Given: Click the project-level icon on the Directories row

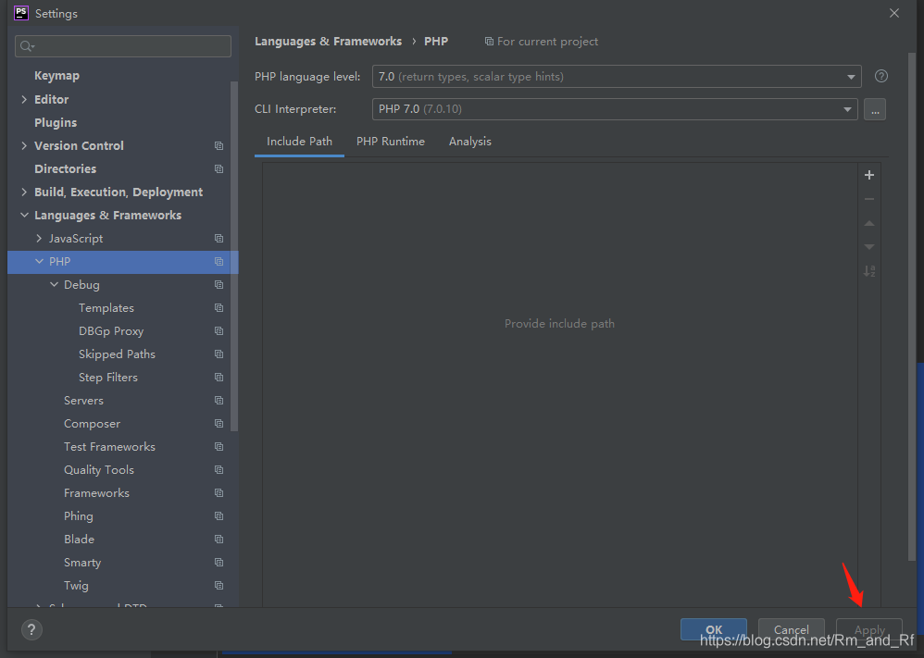Looking at the screenshot, I should pyautogui.click(x=219, y=169).
